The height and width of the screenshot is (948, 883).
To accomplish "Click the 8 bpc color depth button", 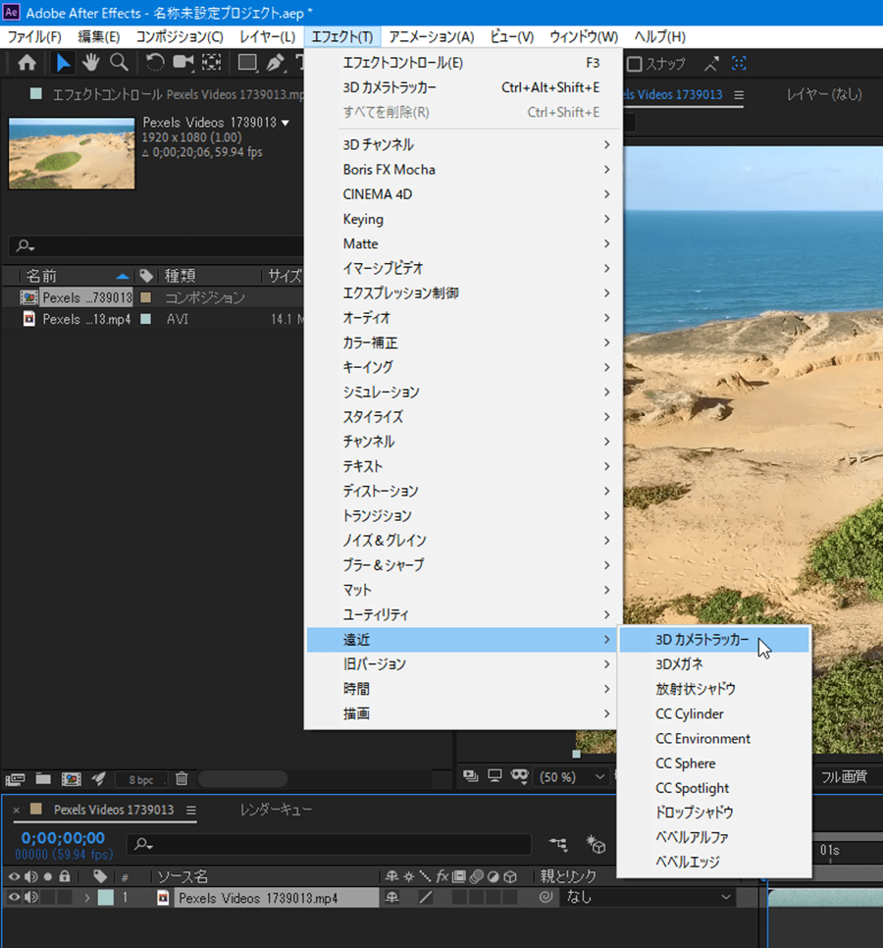I will tap(141, 779).
